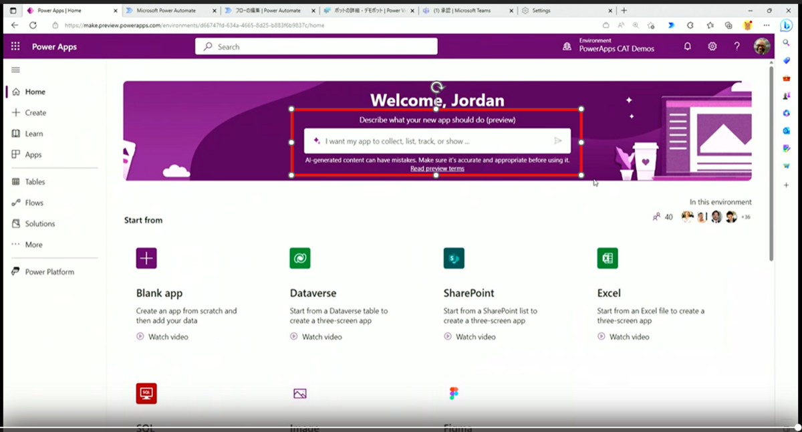Click browser refresh button
802x432 pixels.
(33, 25)
